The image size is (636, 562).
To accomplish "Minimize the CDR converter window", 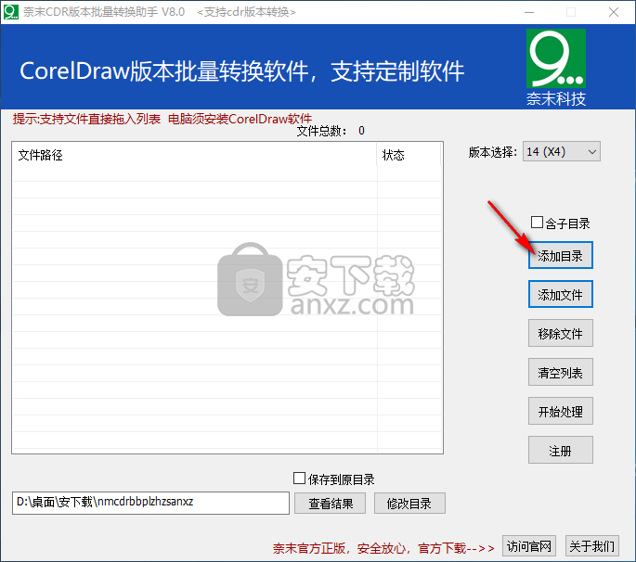I will tap(529, 12).
